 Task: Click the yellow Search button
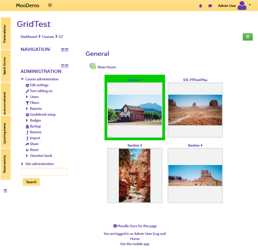coord(31,182)
